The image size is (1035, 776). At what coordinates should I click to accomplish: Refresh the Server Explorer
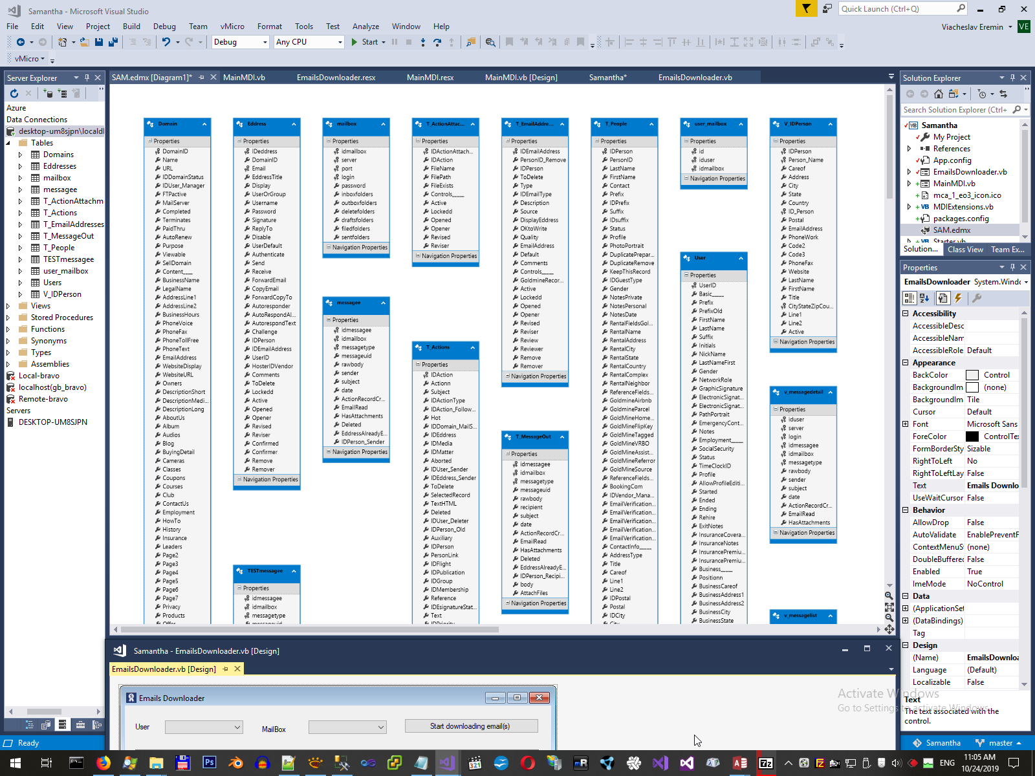(x=14, y=93)
